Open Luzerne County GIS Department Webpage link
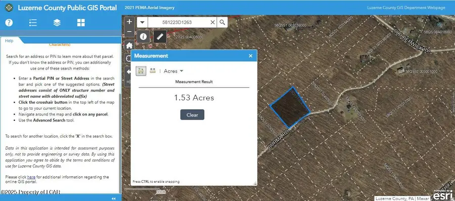 coord(406,8)
